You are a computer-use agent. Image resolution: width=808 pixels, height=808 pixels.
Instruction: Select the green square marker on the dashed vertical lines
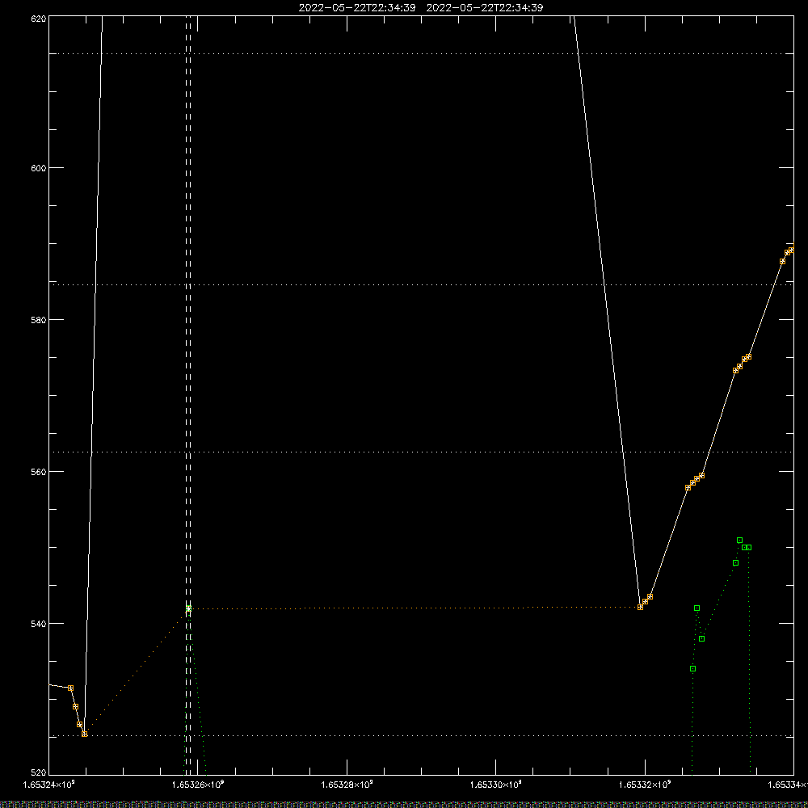tap(188, 608)
